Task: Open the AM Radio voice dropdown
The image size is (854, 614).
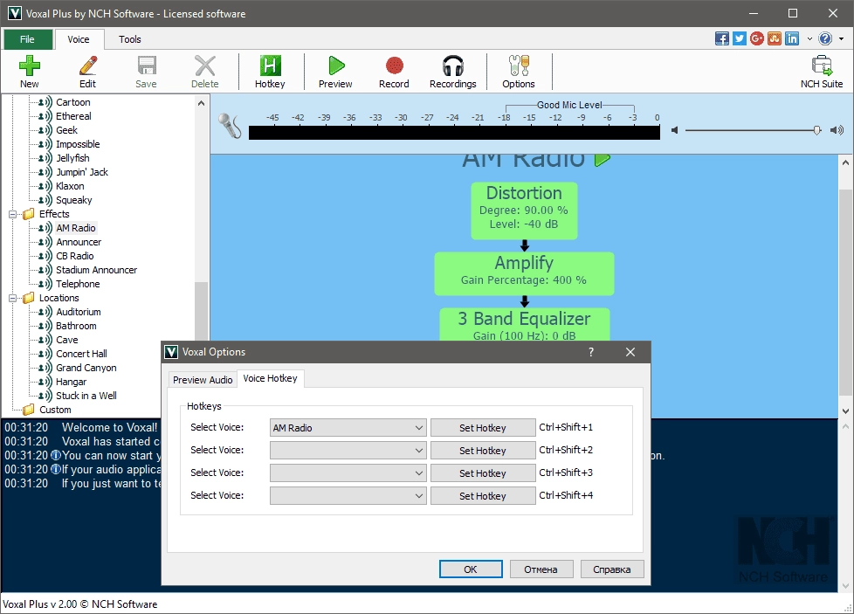Action: 348,428
